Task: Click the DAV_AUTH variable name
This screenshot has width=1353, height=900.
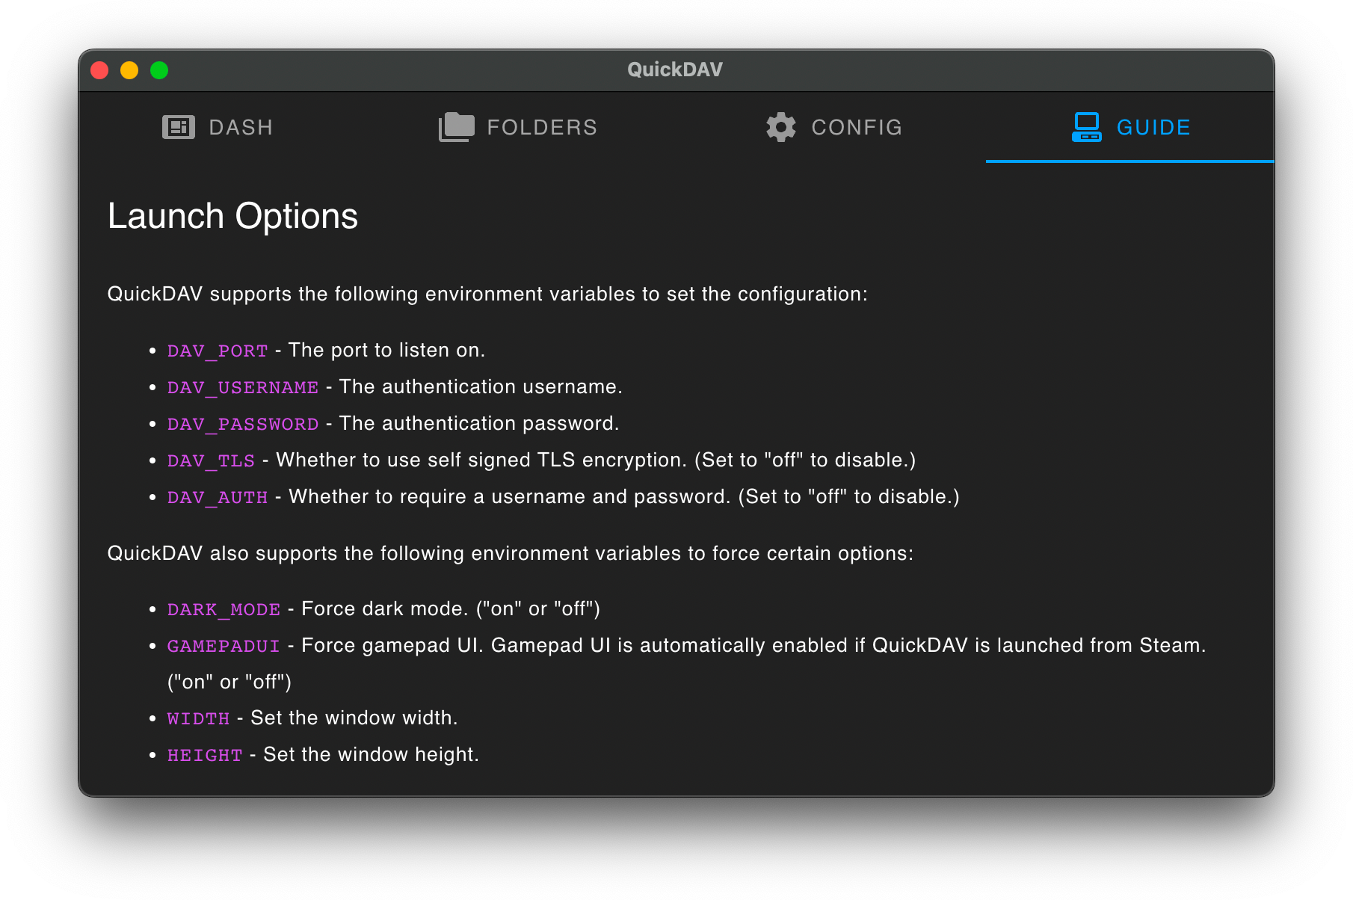Action: [218, 497]
